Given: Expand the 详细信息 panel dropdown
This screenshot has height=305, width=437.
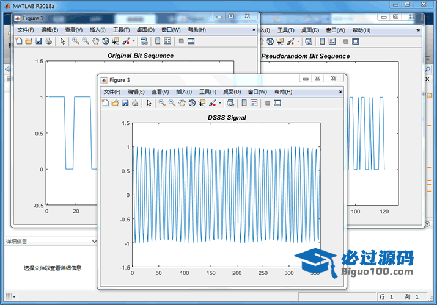Looking at the screenshot, I should tap(94, 242).
